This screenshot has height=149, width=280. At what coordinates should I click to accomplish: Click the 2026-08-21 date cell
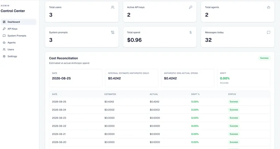[x=59, y=134]
